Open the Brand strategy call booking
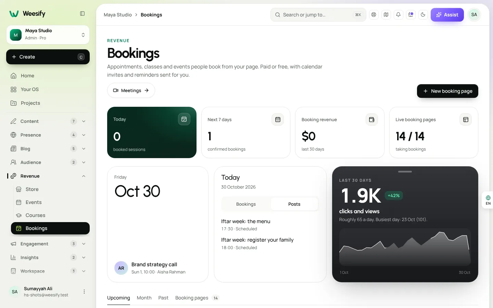Image resolution: width=493 pixels, height=308 pixels. 158,268
